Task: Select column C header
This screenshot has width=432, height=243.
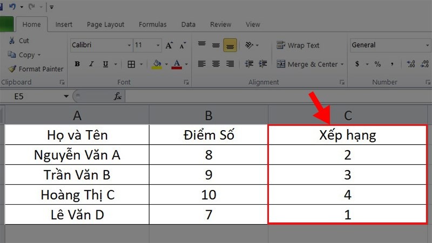Action: (348, 115)
